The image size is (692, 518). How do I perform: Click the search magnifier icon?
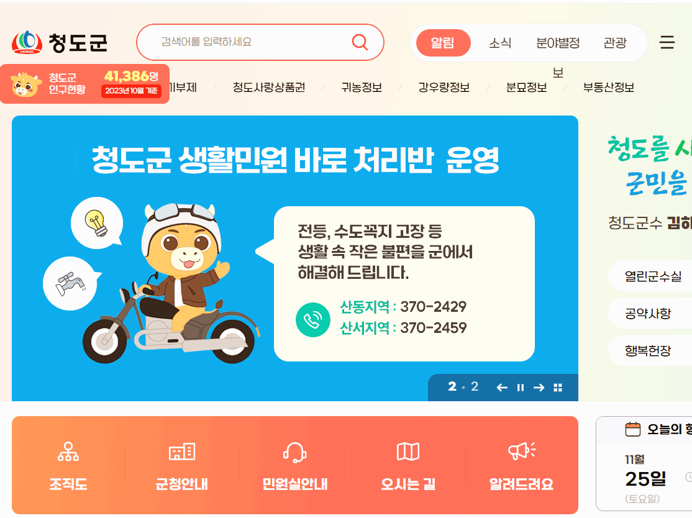360,42
